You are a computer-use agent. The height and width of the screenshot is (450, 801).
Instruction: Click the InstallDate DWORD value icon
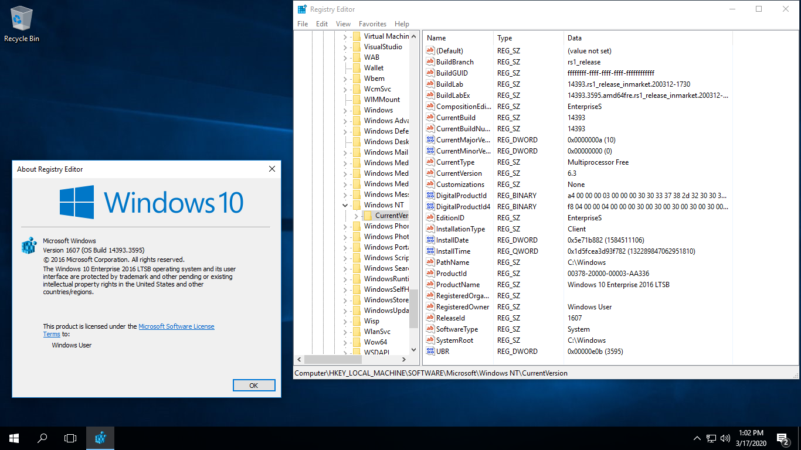(430, 240)
